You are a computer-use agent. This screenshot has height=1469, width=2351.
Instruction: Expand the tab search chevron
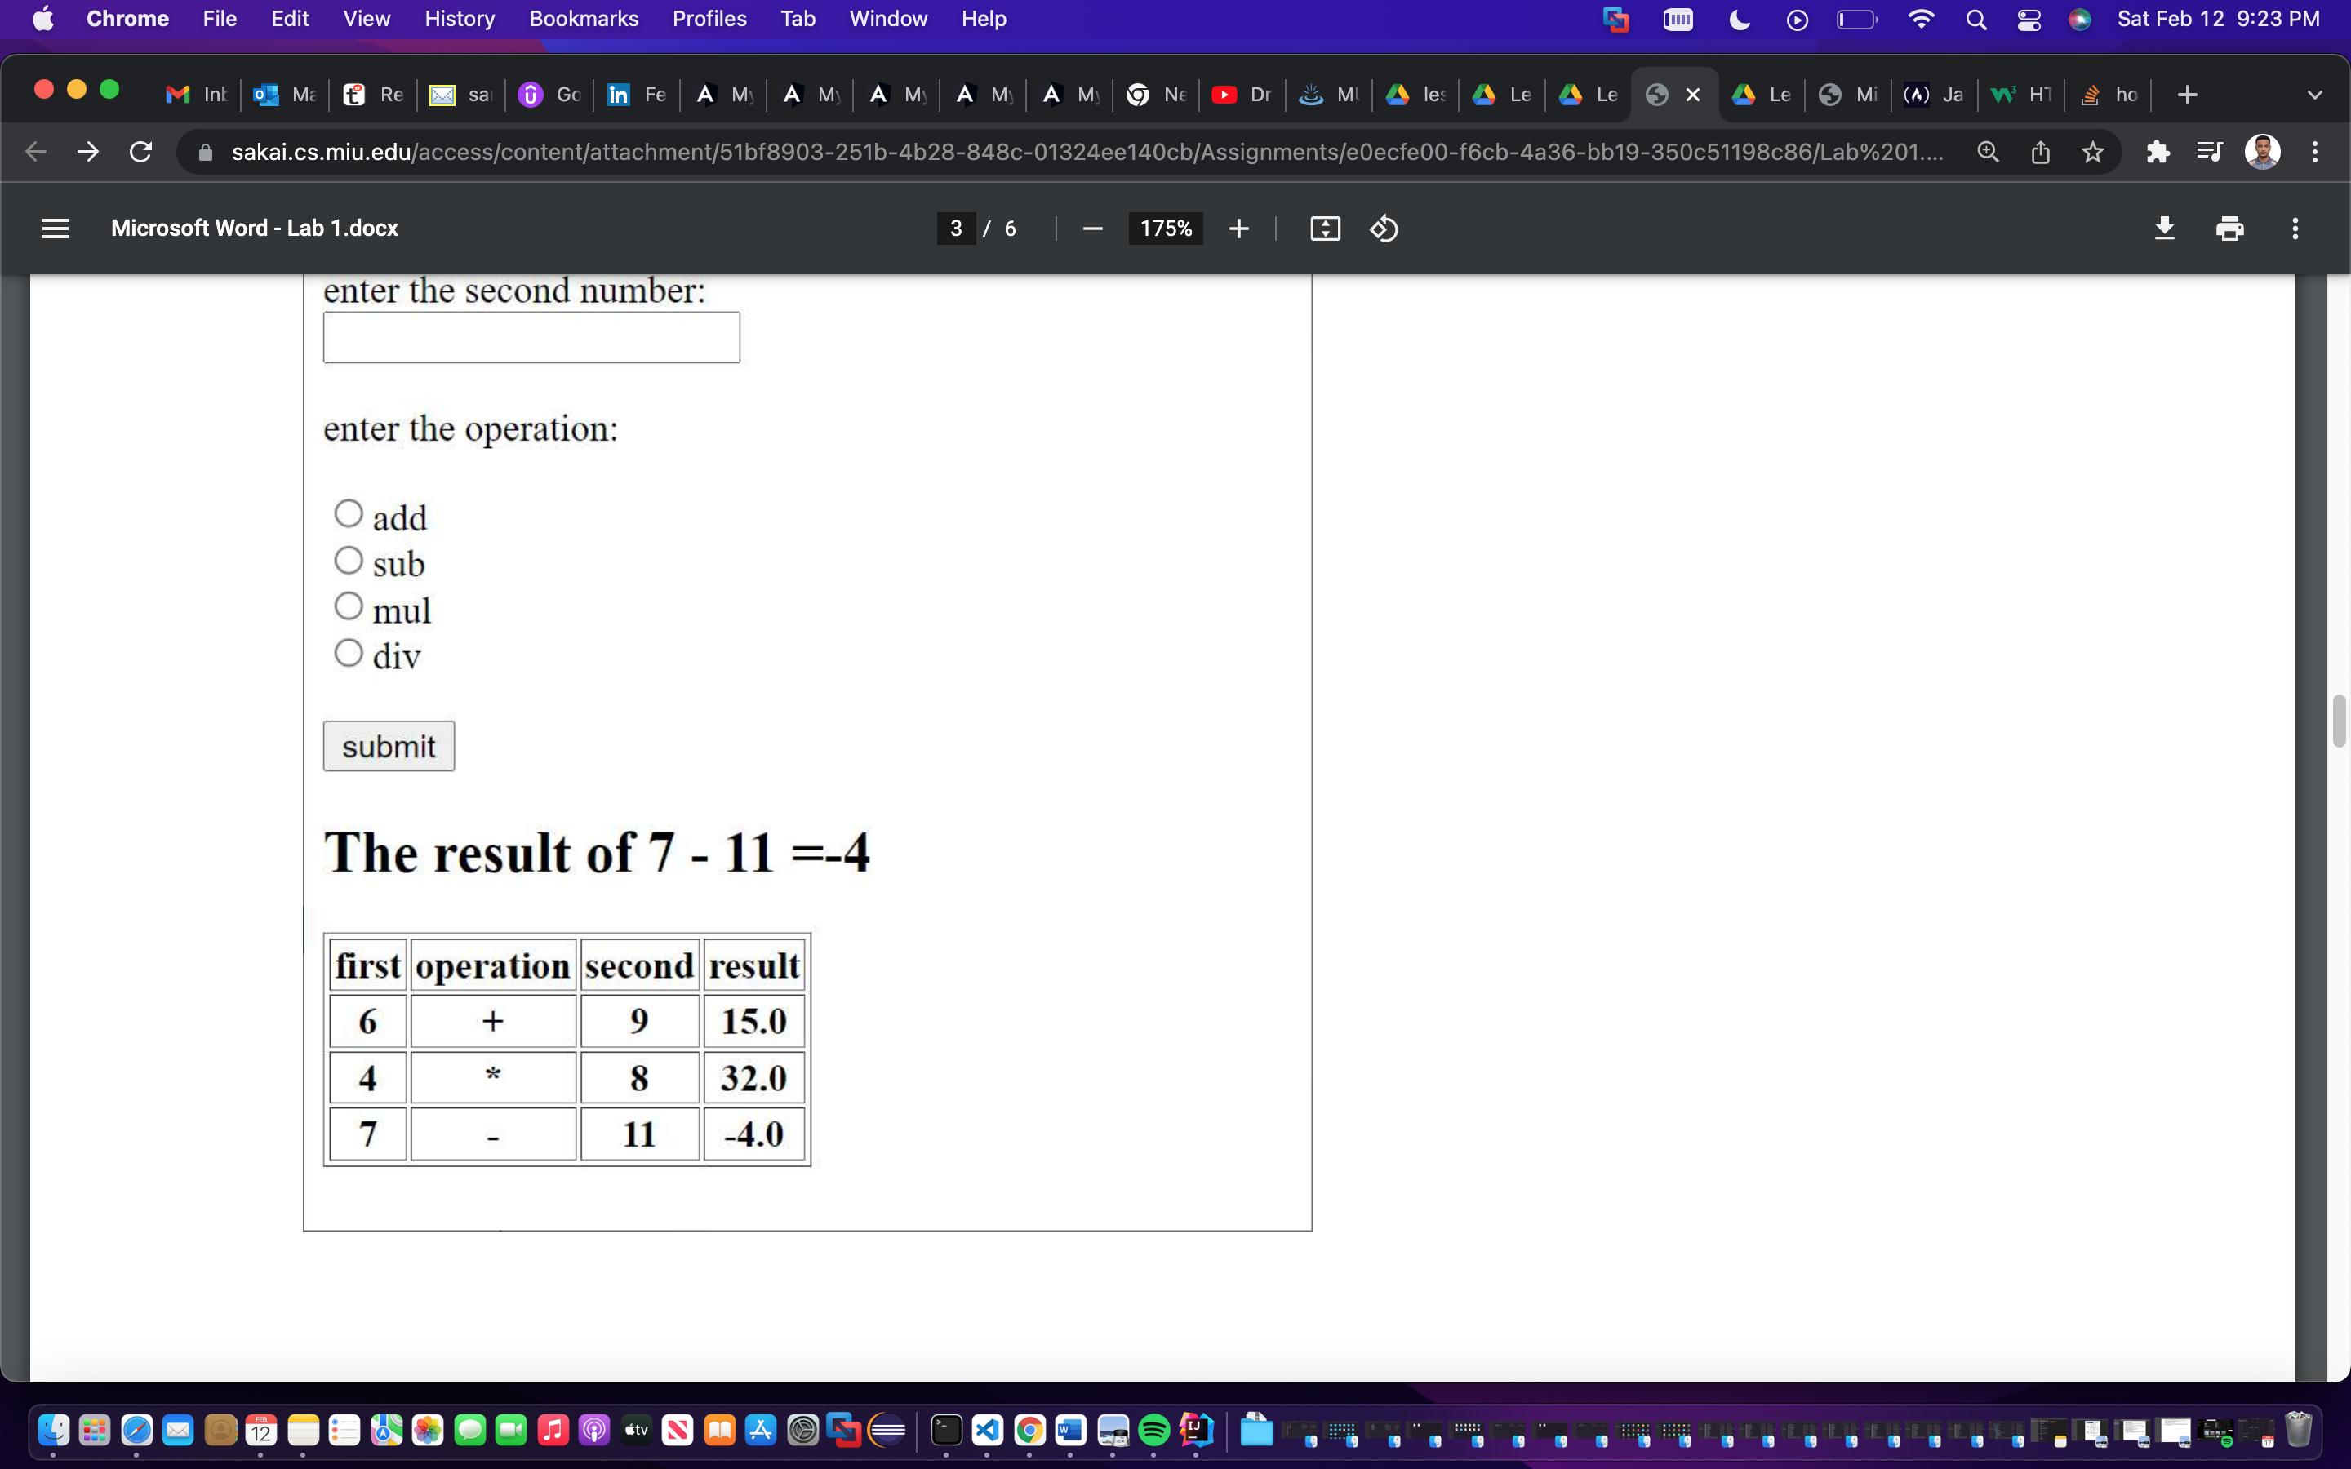point(2314,94)
